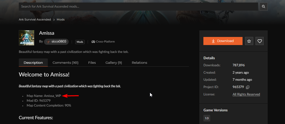Click the Amissa mod logo thumbnail
The width and height of the screenshot is (285, 124).
pos(26,38)
